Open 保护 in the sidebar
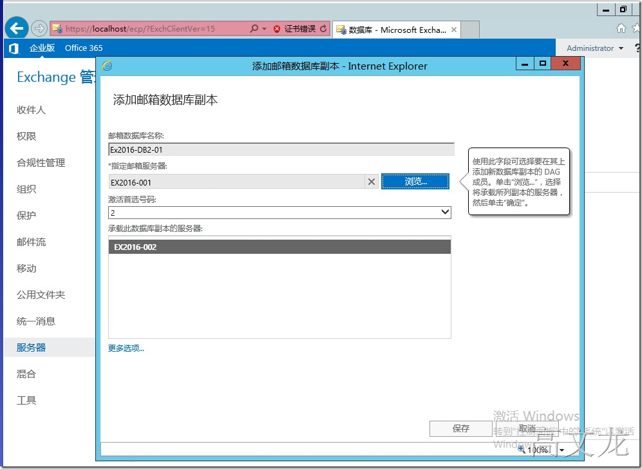 pyautogui.click(x=26, y=215)
